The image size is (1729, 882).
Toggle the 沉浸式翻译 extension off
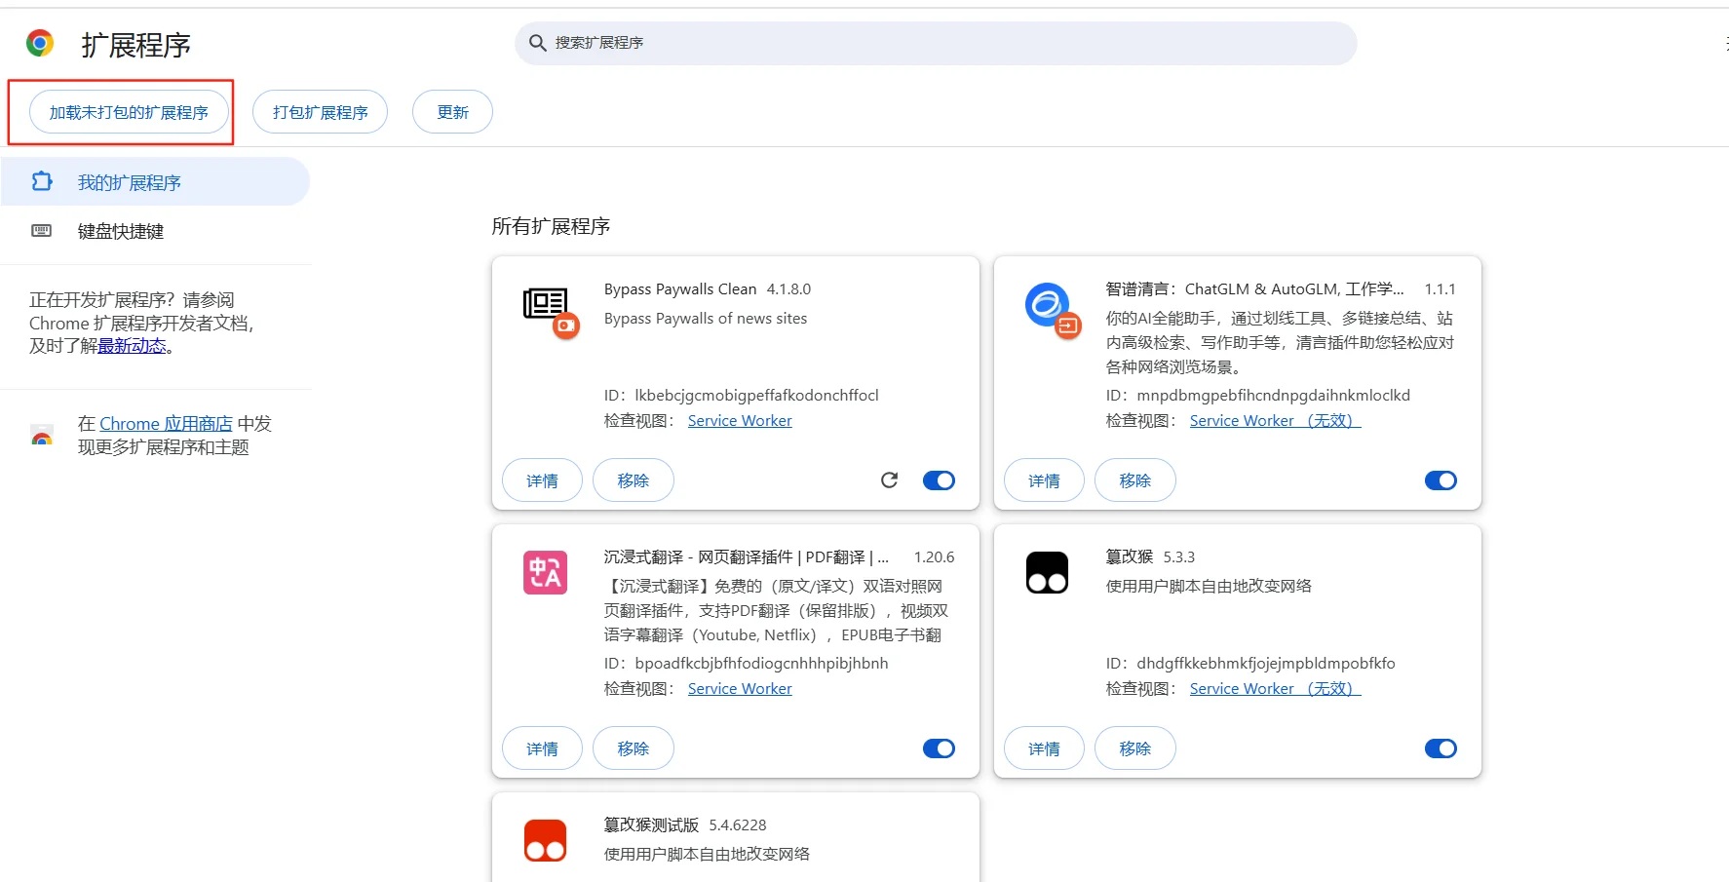coord(938,748)
